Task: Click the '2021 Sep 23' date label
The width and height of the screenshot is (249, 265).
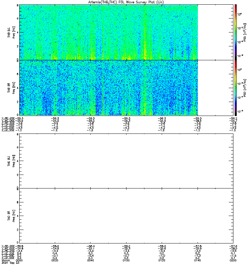Action: coord(10,263)
